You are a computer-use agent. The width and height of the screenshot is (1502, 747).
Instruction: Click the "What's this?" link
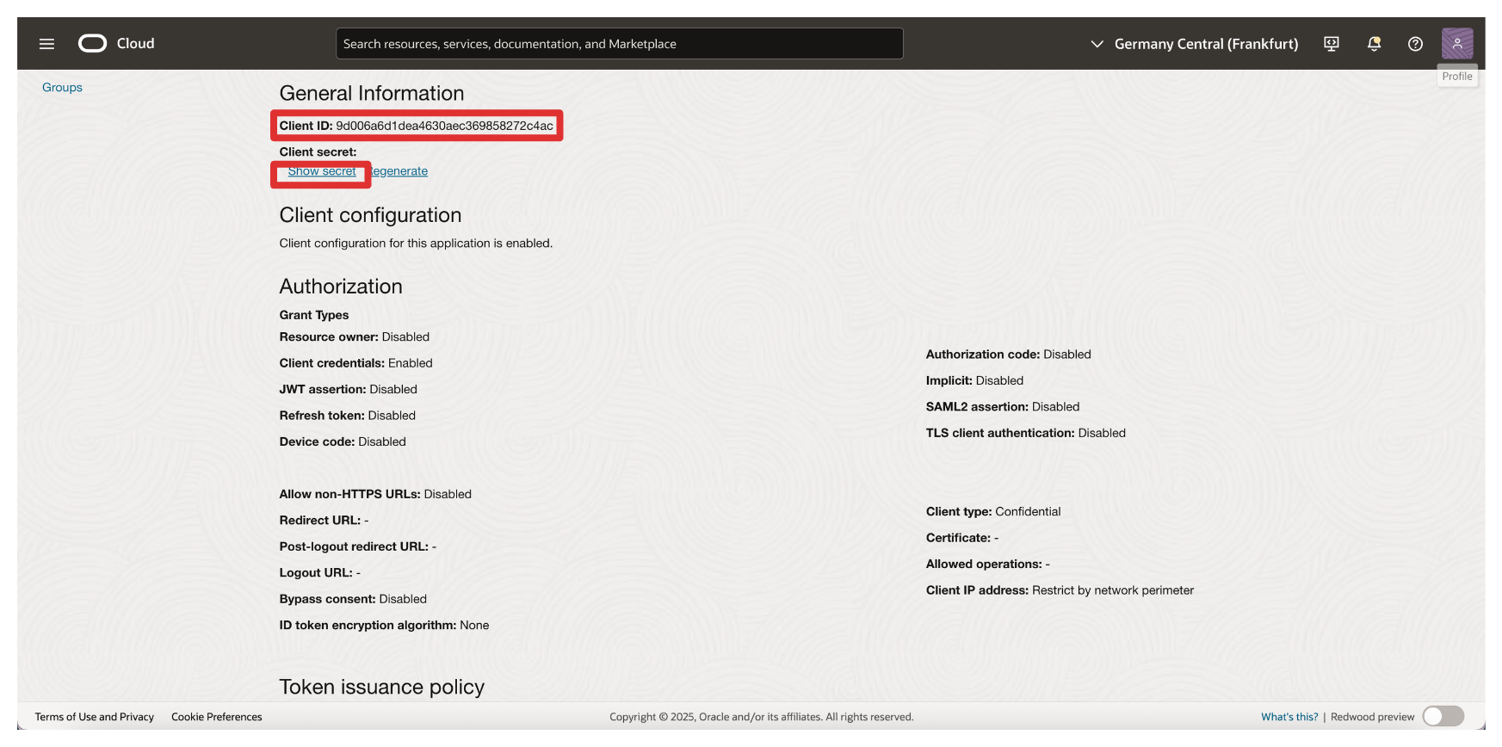pos(1289,717)
